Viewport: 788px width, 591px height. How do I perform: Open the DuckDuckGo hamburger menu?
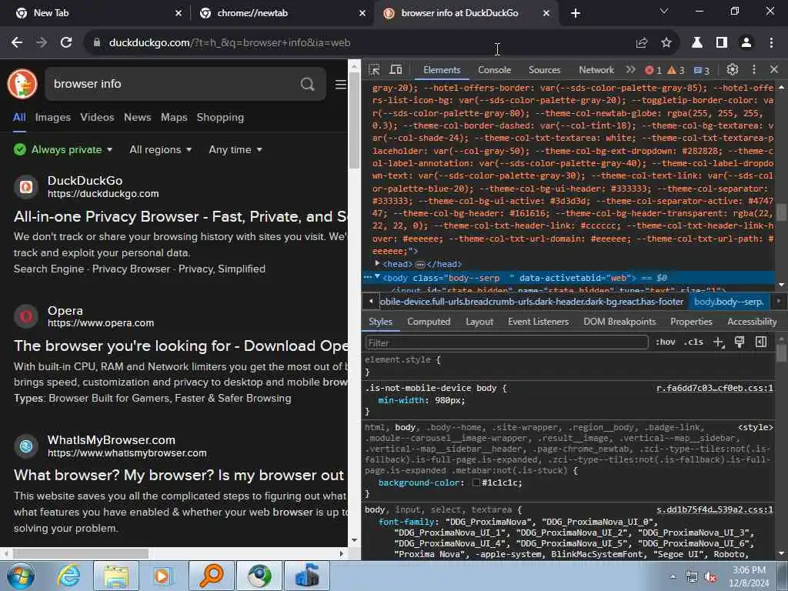[341, 85]
